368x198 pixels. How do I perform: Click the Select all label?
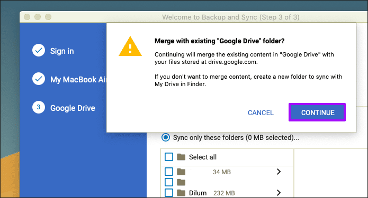(x=203, y=157)
